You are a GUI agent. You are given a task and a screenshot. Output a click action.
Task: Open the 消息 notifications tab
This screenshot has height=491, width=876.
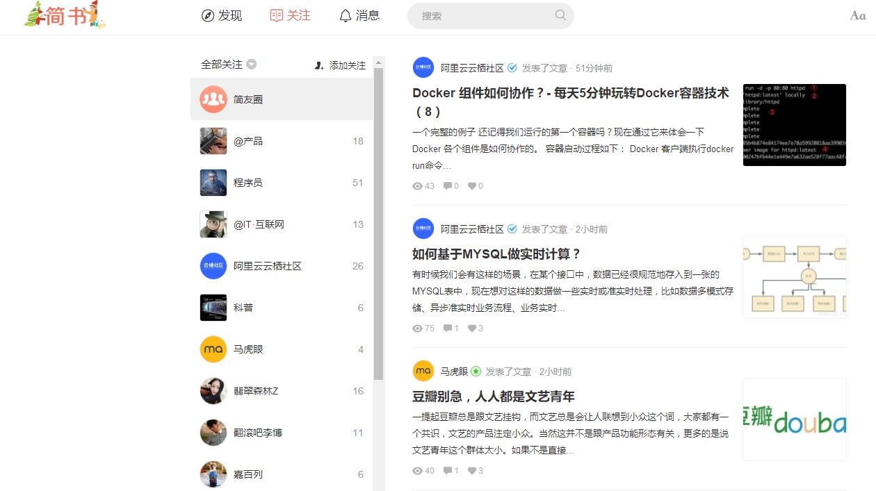click(x=359, y=15)
